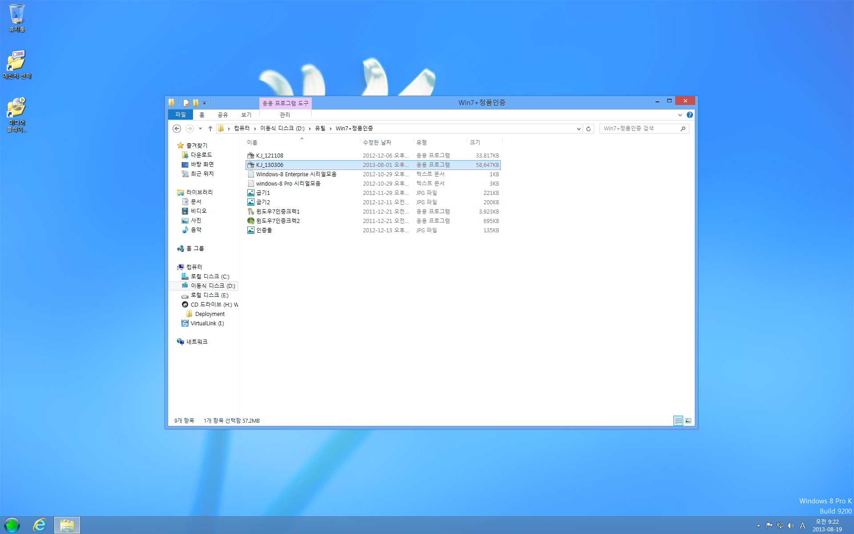Select Windows-8 Enterprise 시리얼모음 text file

pos(373,174)
